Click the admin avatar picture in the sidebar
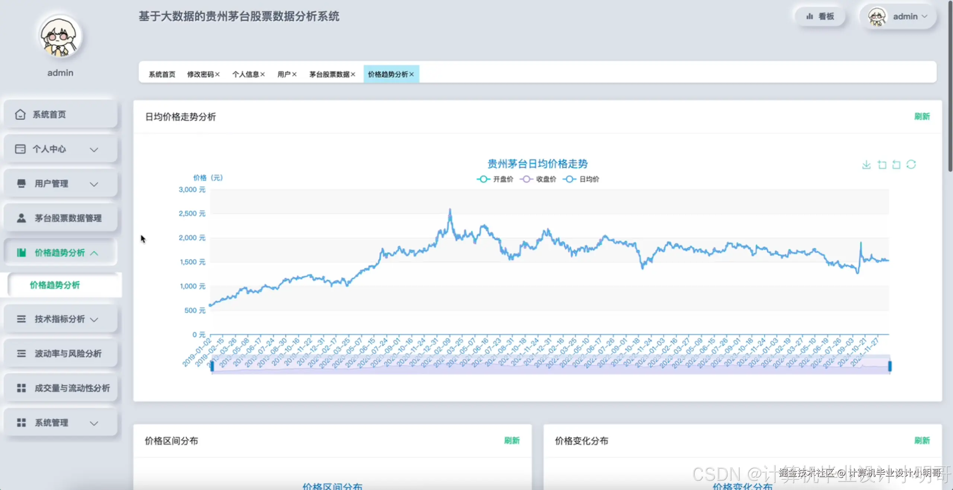This screenshot has height=490, width=953. 60,36
